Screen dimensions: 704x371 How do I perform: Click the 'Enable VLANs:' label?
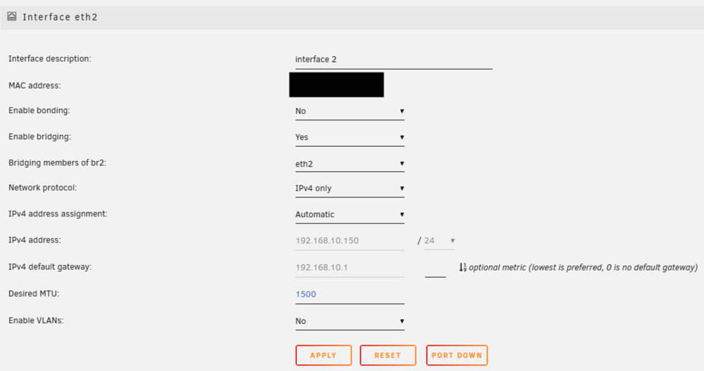pos(36,320)
